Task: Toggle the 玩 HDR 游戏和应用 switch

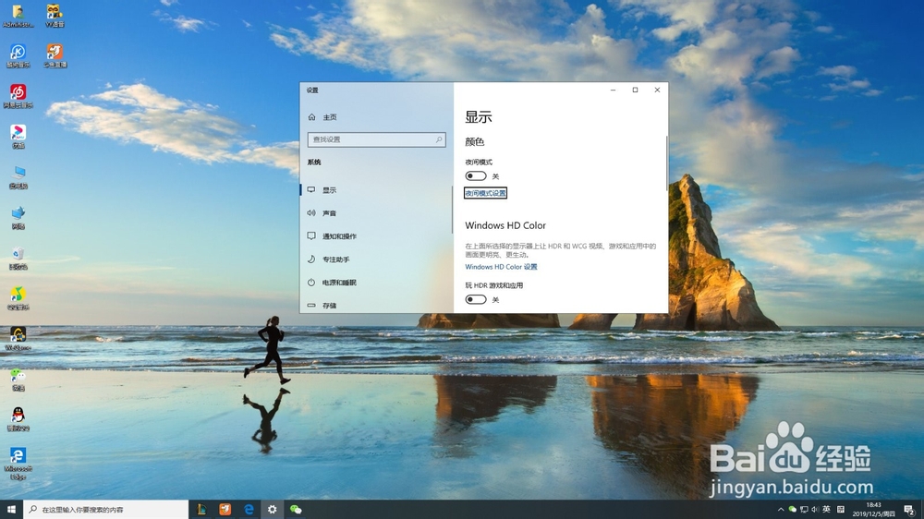Action: coord(476,300)
